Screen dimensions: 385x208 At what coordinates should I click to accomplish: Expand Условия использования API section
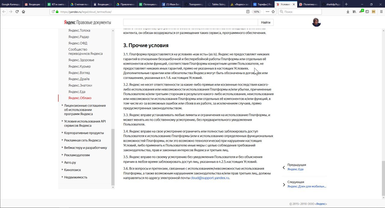click(x=85, y=123)
